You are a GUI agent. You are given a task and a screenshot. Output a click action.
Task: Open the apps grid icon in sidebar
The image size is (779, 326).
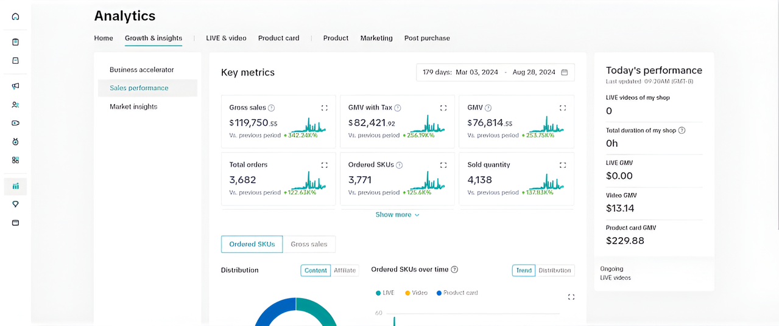pyautogui.click(x=15, y=160)
